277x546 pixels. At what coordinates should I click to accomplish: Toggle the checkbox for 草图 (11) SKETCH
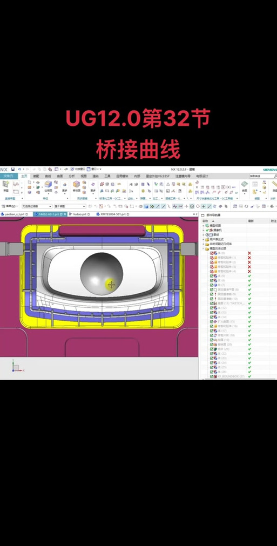[212, 304]
